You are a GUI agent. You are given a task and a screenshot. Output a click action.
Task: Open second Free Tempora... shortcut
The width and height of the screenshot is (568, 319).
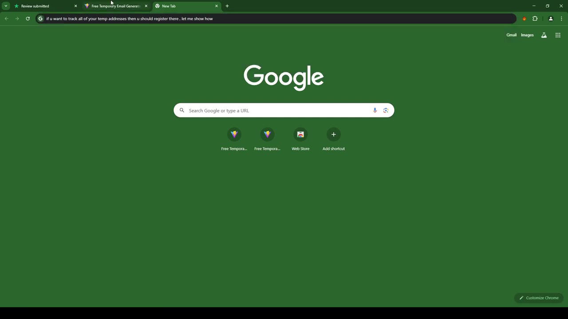[x=267, y=139]
